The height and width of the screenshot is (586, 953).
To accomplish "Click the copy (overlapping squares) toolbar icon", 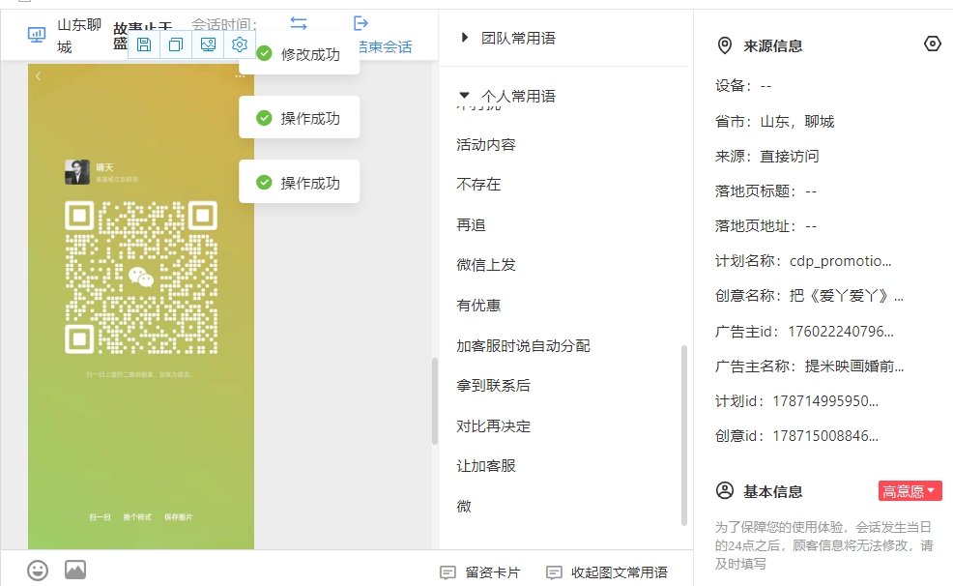I will click(176, 44).
